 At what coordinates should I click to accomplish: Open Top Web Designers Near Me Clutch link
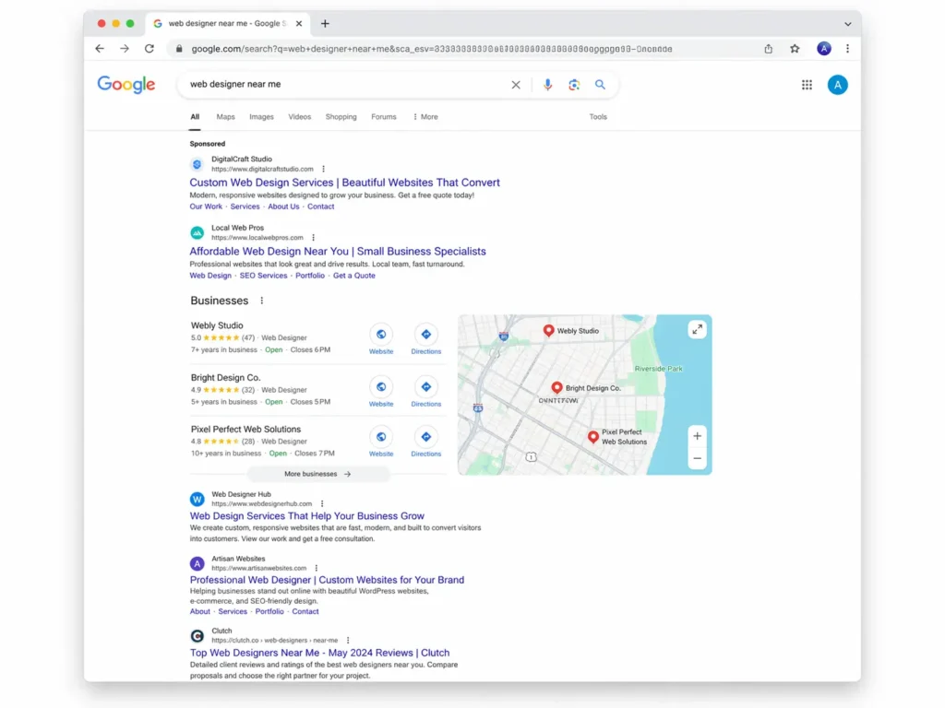tap(319, 653)
